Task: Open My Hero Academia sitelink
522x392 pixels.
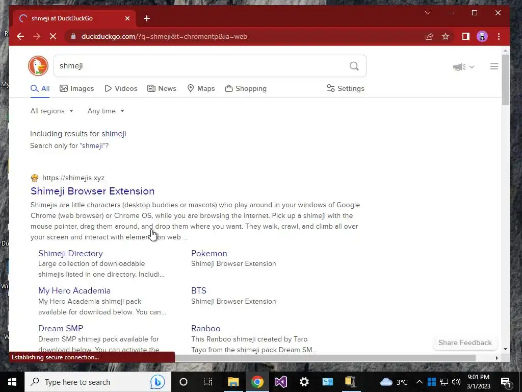Action: tap(74, 290)
